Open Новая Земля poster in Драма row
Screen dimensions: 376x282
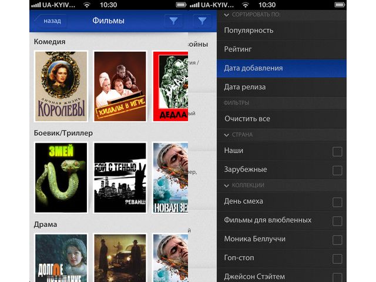tap(170, 258)
